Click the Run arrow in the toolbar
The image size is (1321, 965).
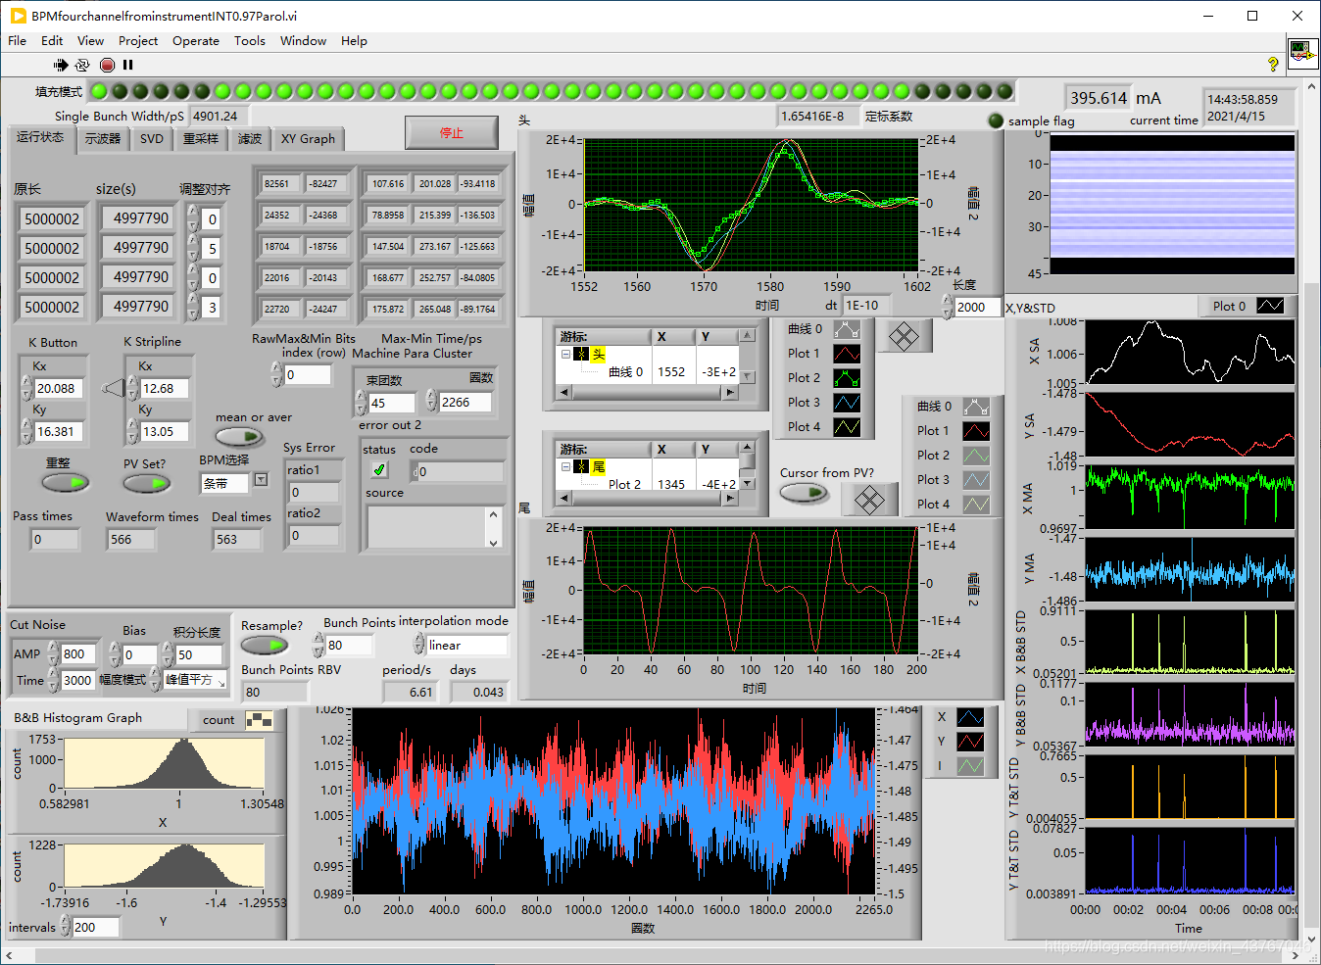click(x=61, y=65)
